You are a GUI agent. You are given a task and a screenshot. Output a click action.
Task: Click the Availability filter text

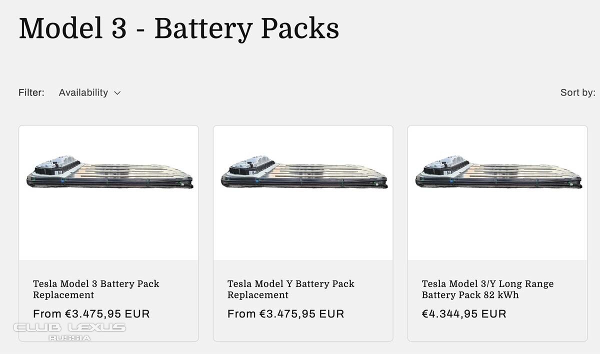83,92
